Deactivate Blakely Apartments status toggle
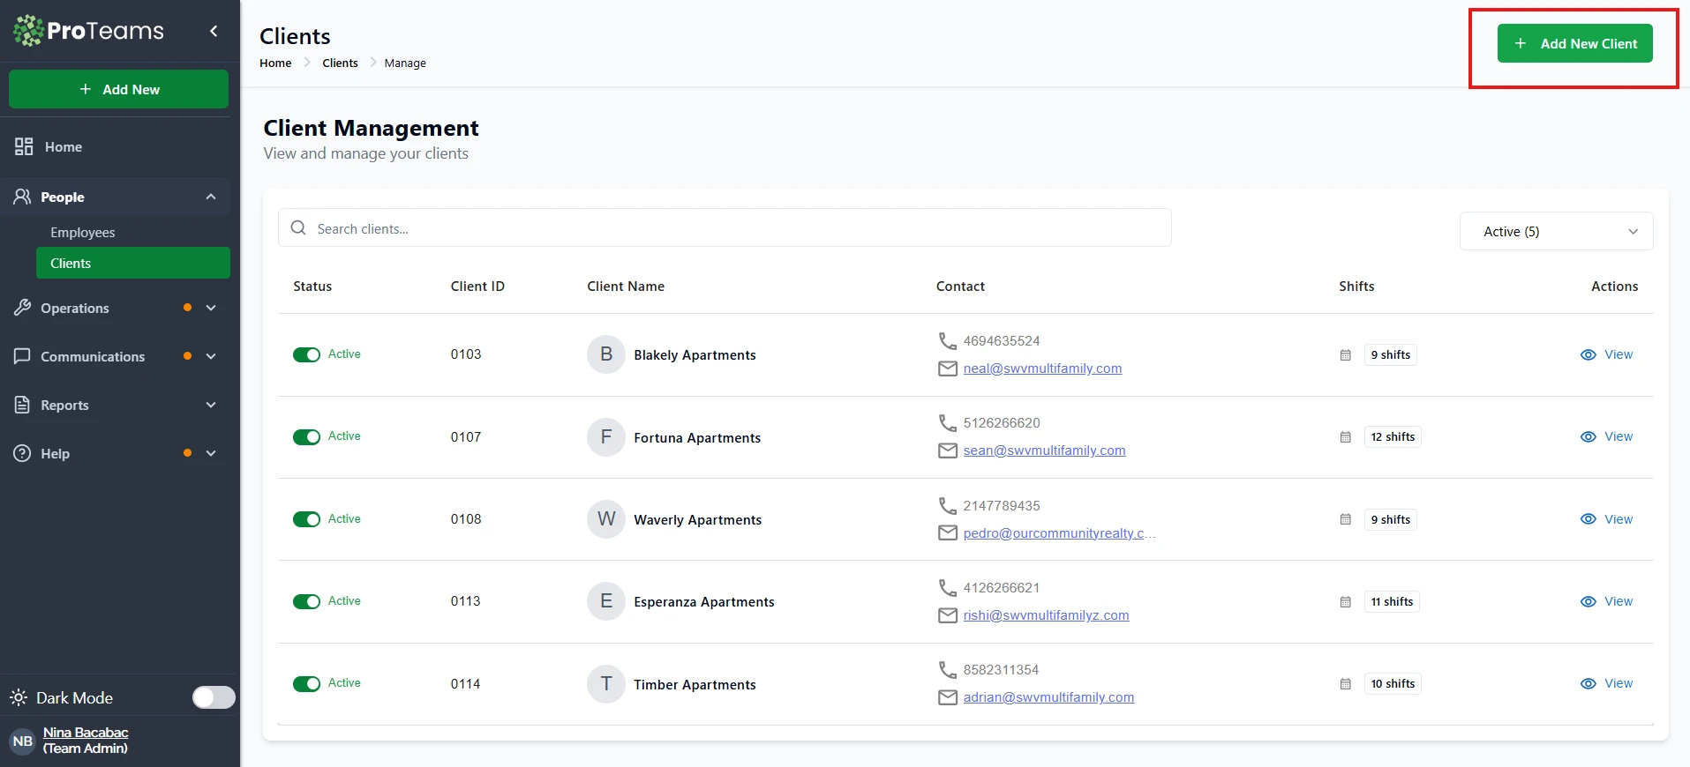 tap(306, 355)
